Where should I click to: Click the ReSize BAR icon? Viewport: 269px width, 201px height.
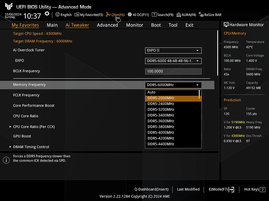tap(201, 15)
